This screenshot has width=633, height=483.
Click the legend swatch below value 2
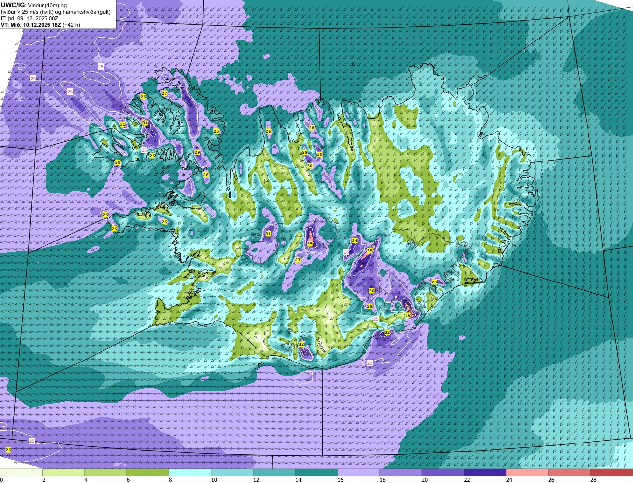click(21, 472)
